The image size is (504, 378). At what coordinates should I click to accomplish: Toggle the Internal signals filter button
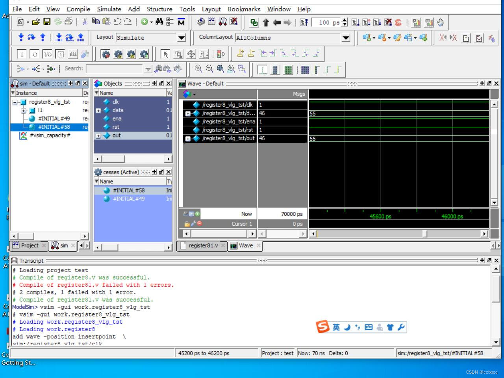tap(60, 54)
